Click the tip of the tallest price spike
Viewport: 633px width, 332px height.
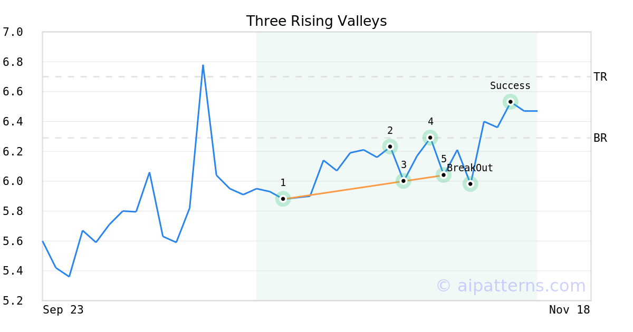coord(203,65)
